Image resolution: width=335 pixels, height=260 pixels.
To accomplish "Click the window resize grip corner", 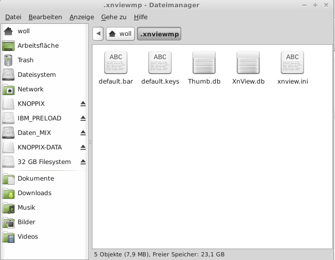I will (329, 255).
